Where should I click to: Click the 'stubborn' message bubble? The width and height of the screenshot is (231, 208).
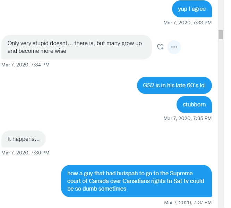pyautogui.click(x=194, y=104)
